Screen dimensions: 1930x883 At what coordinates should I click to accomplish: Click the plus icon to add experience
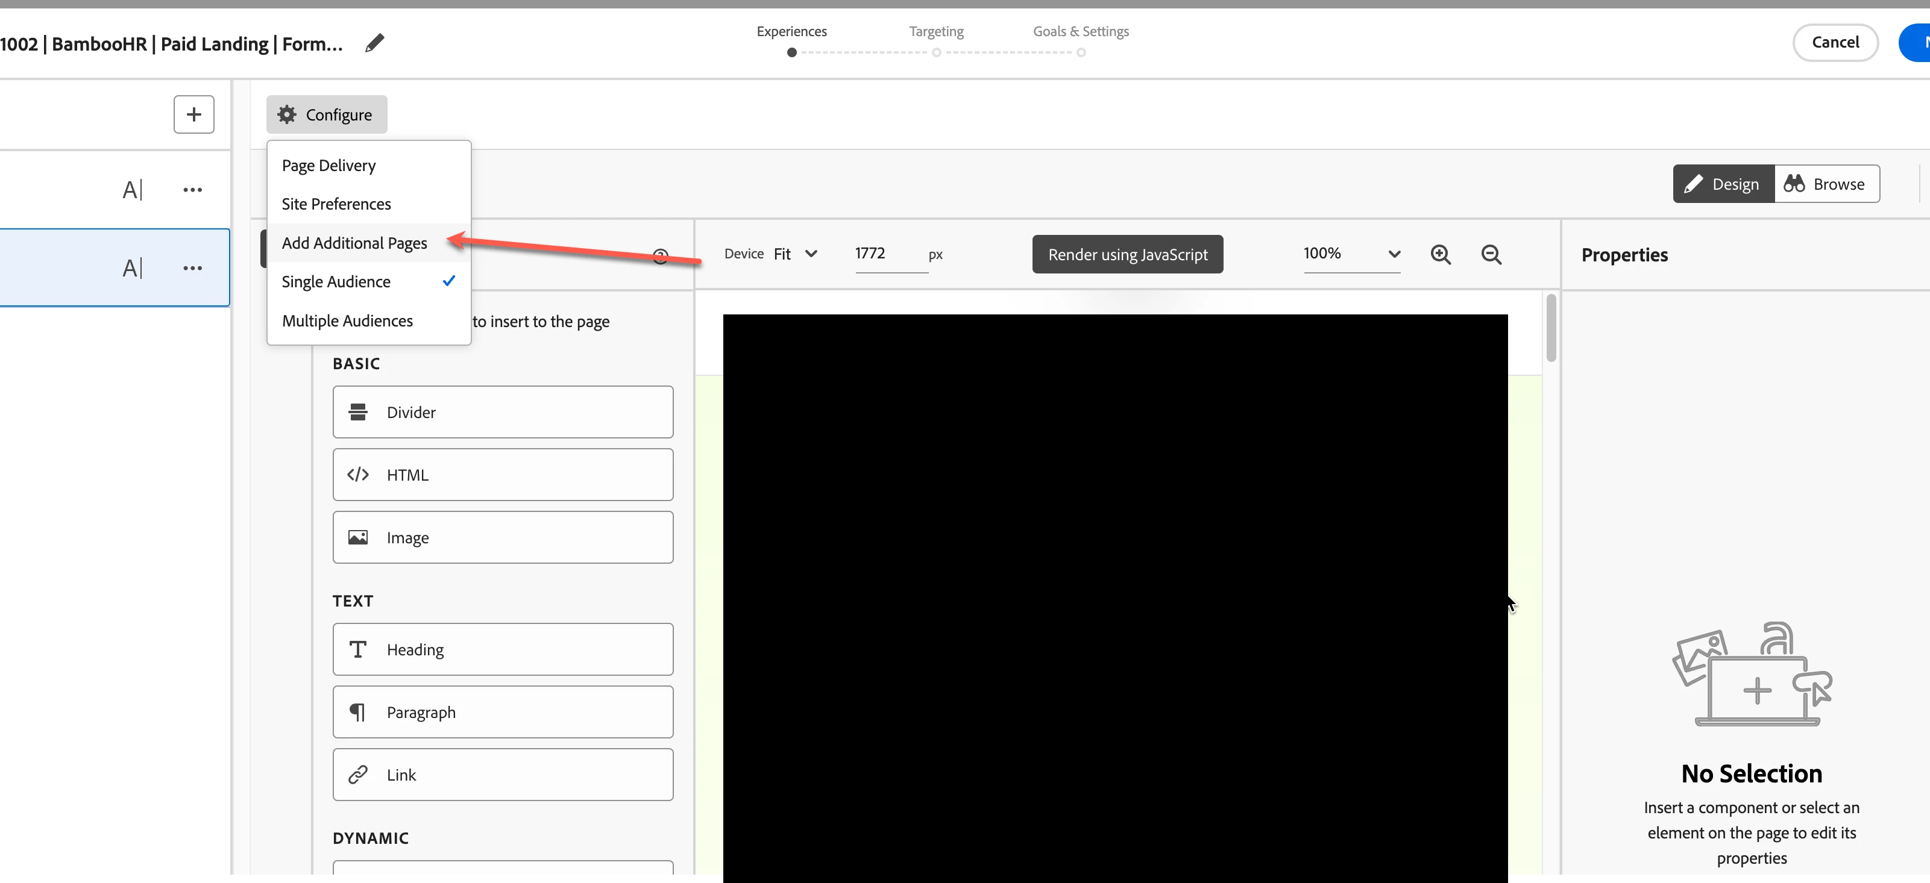point(193,114)
